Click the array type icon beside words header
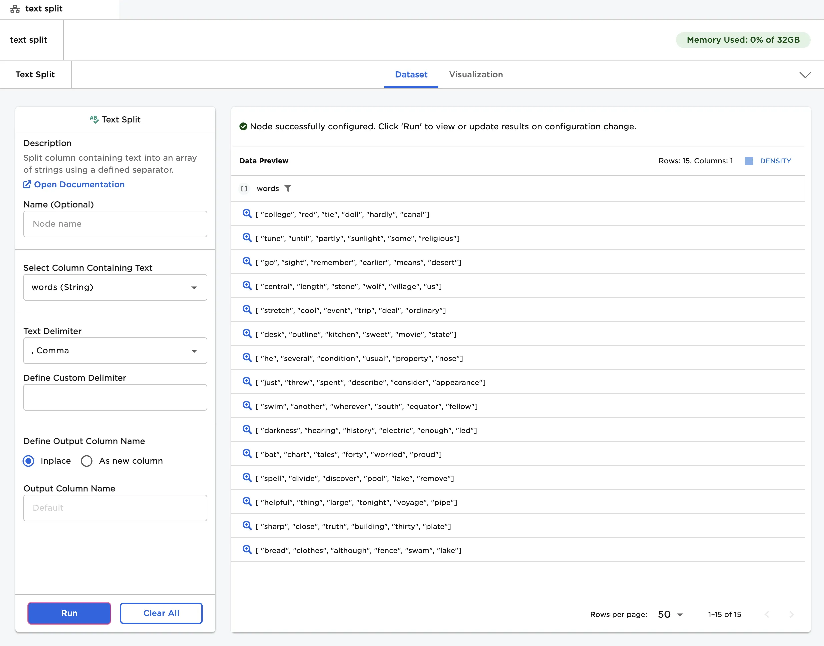 [244, 188]
